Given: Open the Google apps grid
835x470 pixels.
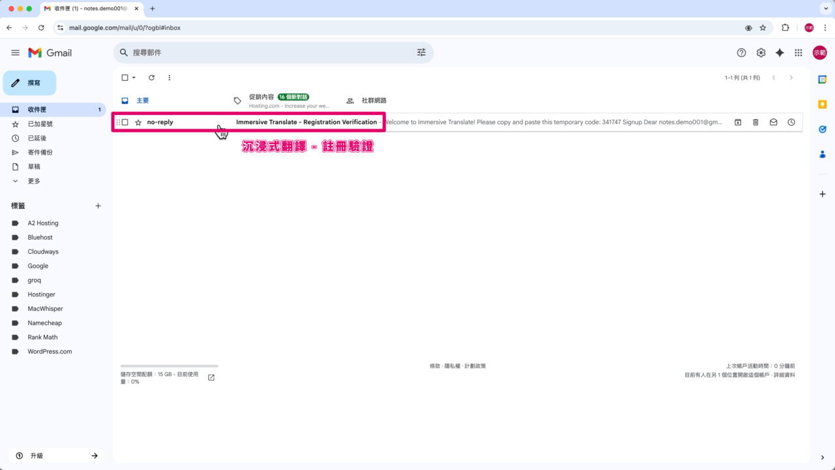Looking at the screenshot, I should coord(798,53).
